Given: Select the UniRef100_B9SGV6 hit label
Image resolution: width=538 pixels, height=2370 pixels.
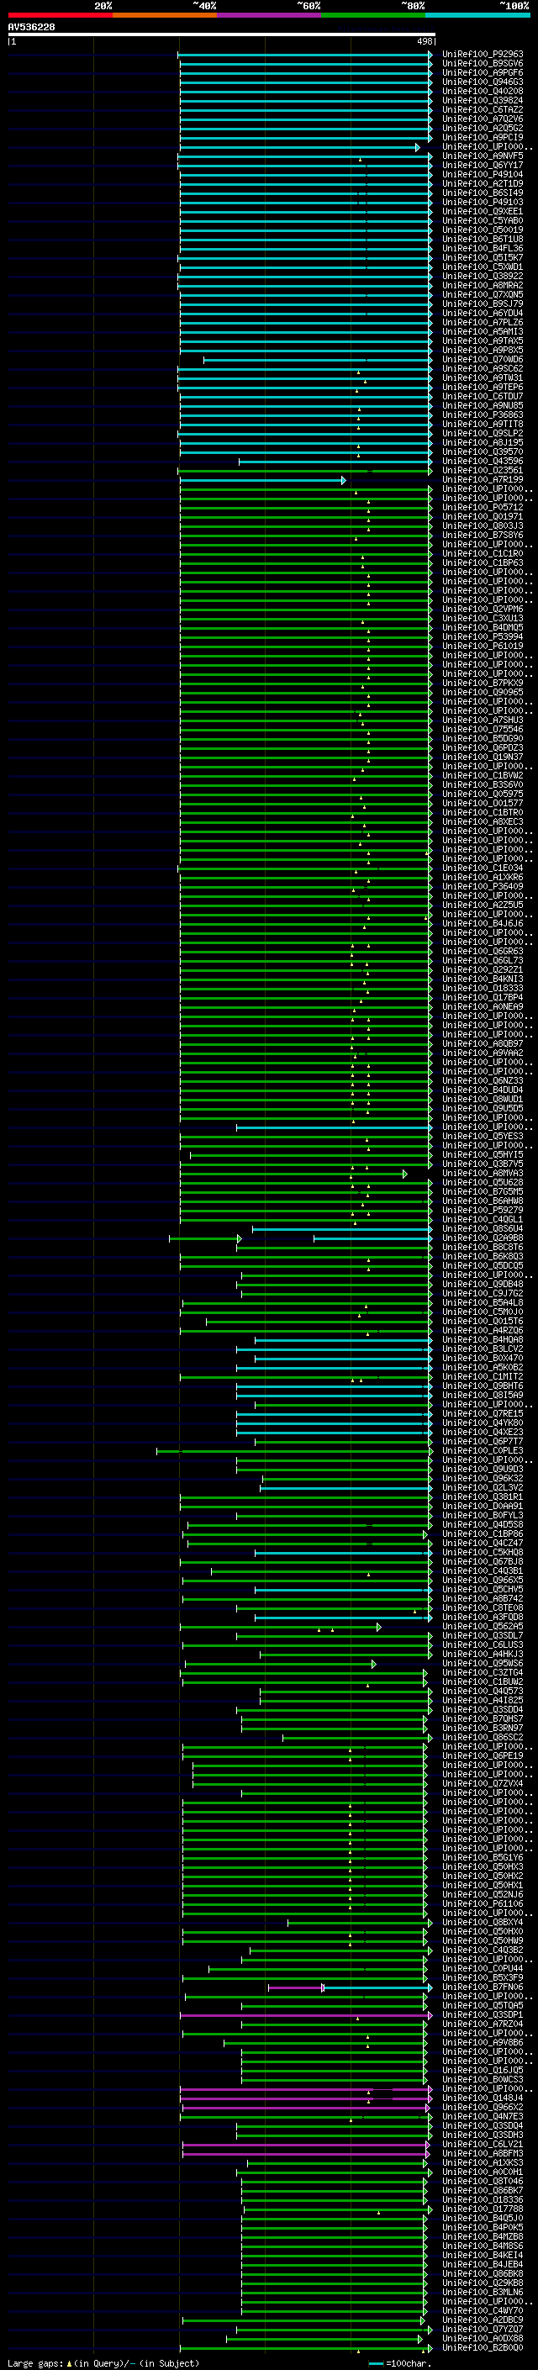Looking at the screenshot, I should tap(482, 64).
